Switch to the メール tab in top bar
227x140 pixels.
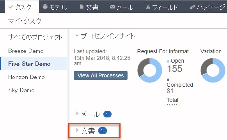[x=122, y=7]
